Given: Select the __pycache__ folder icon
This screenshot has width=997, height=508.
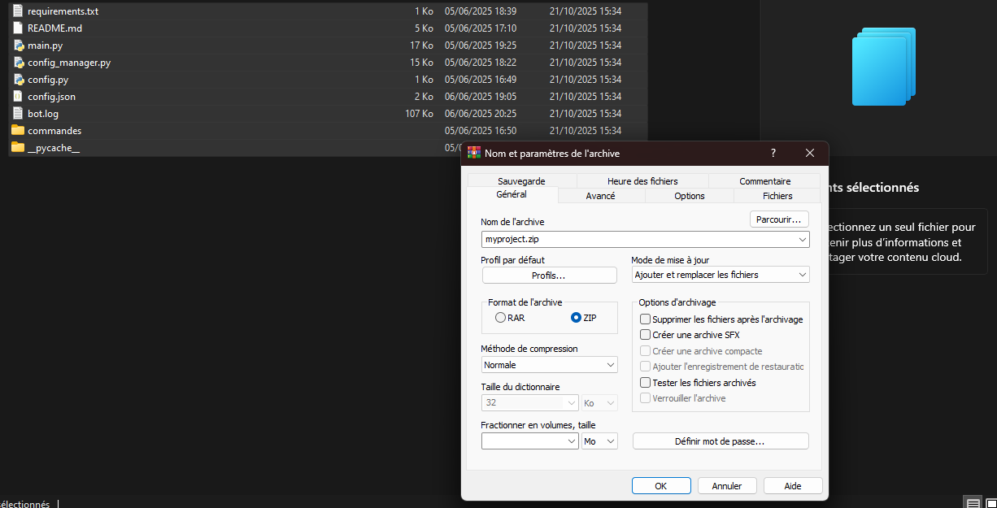Looking at the screenshot, I should click(x=18, y=147).
